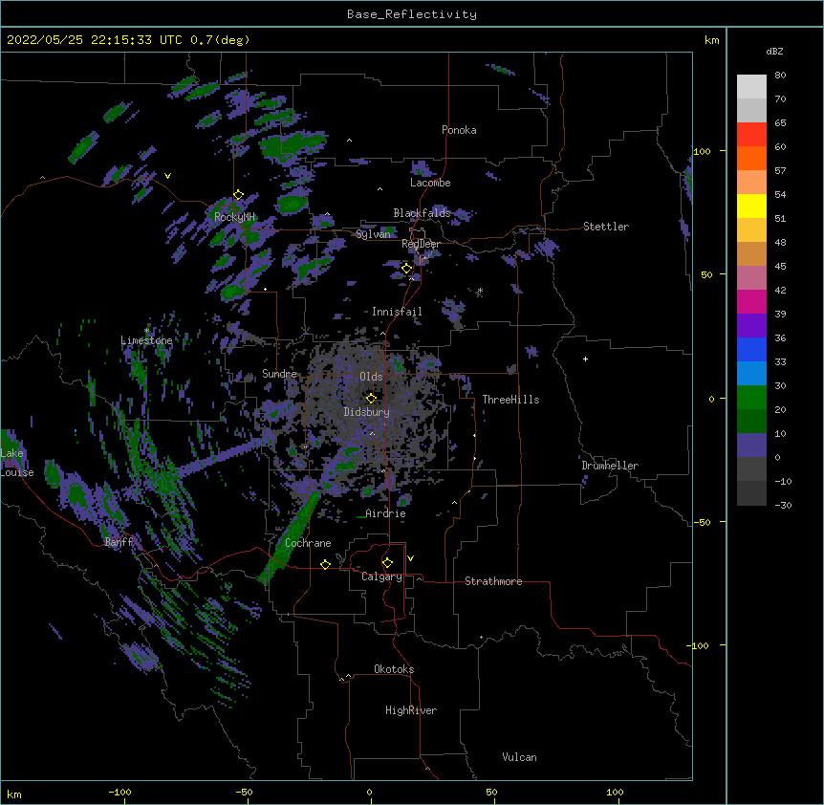824x805 pixels.
Task: Select the Olds city label
Action: pos(371,377)
